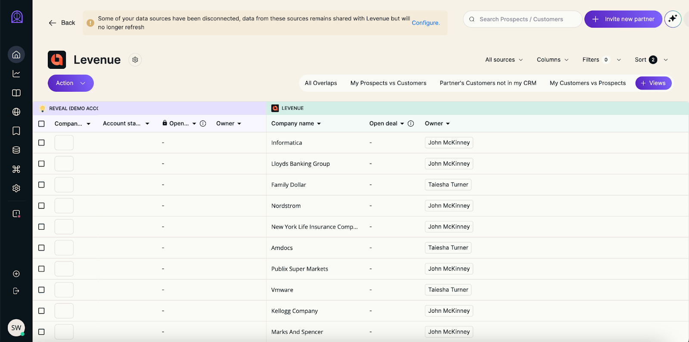
Task: Expand the Action dropdown button
Action: (71, 83)
